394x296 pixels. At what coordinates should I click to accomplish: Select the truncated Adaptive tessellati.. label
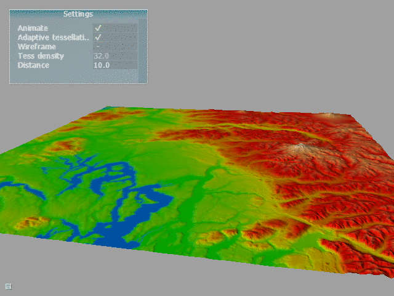click(x=53, y=38)
